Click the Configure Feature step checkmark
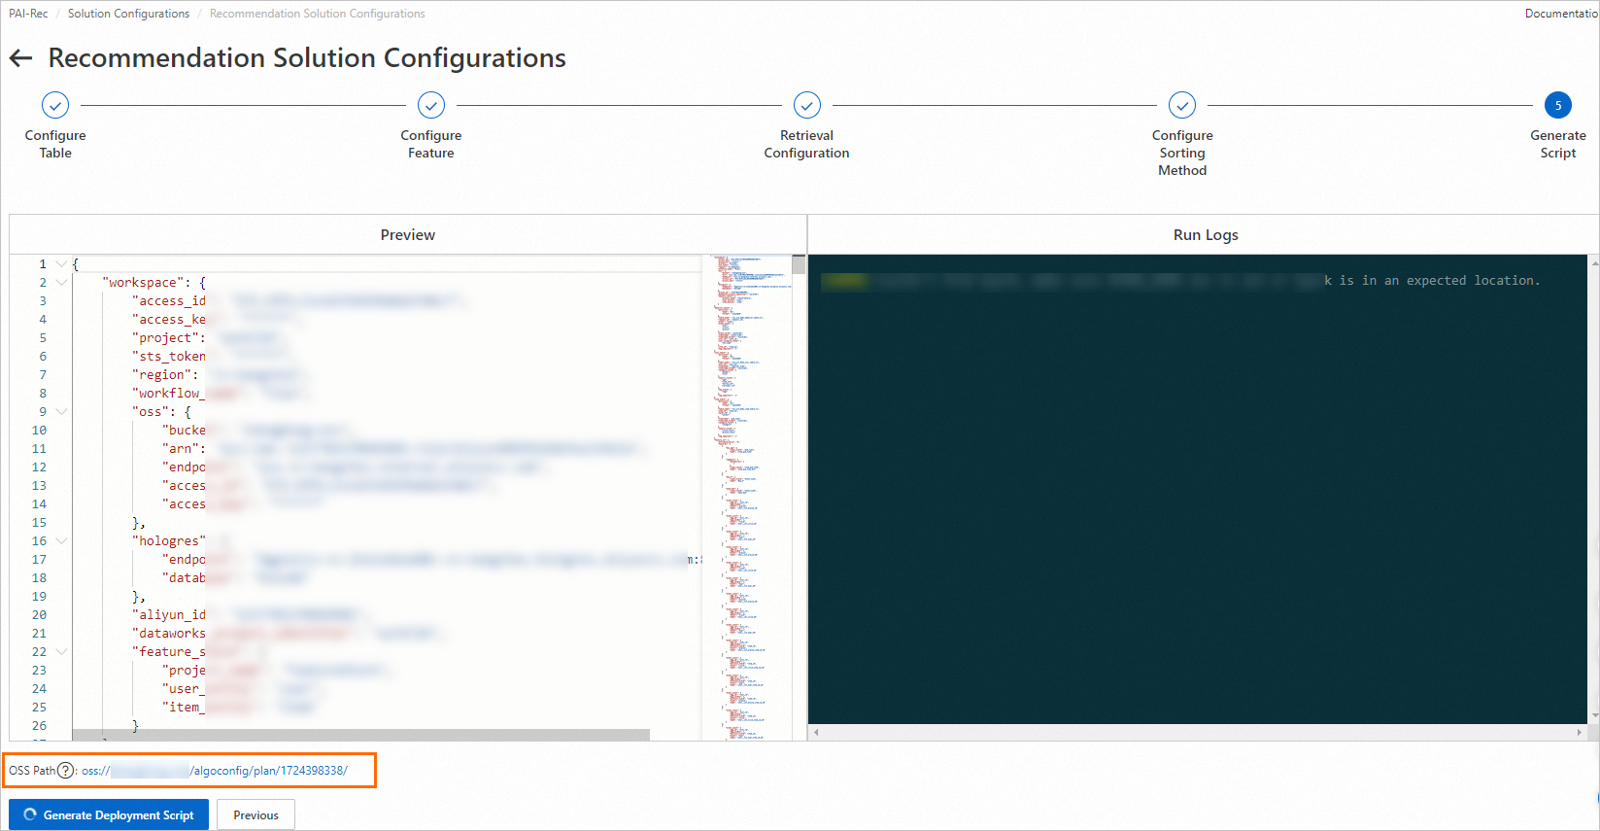This screenshot has width=1600, height=831. pyautogui.click(x=431, y=105)
